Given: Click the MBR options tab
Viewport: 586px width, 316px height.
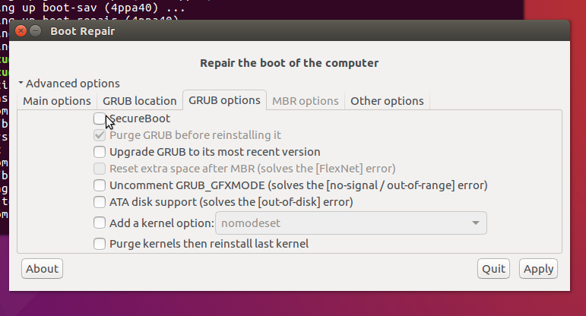Looking at the screenshot, I should pos(305,101).
